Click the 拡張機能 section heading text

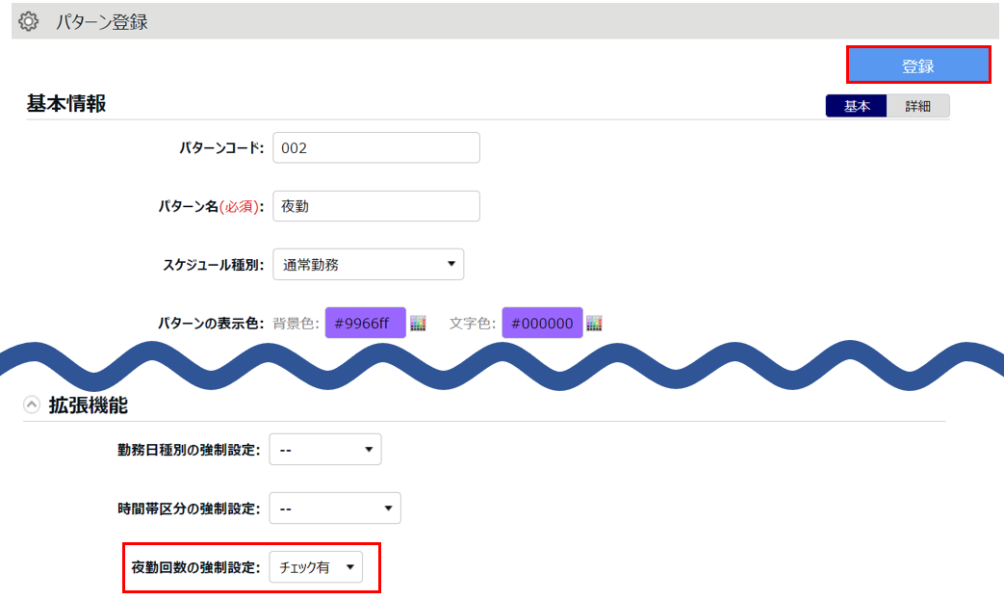click(89, 404)
